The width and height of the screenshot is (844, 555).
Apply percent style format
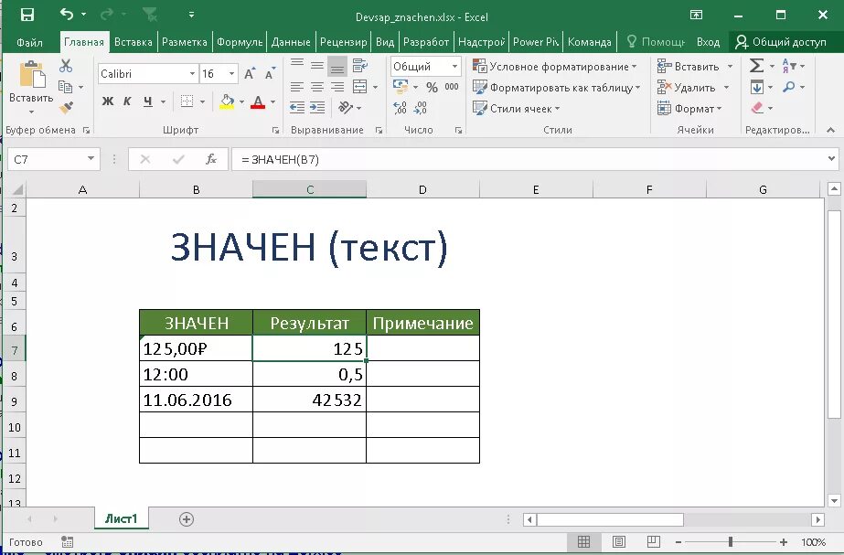(x=432, y=87)
